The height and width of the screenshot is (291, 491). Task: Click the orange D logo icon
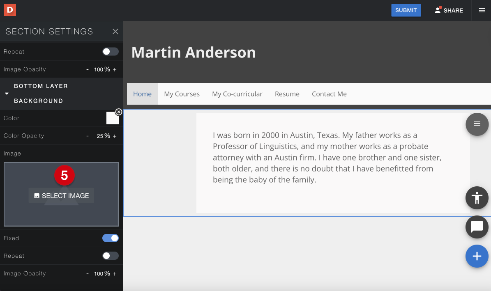tap(10, 10)
